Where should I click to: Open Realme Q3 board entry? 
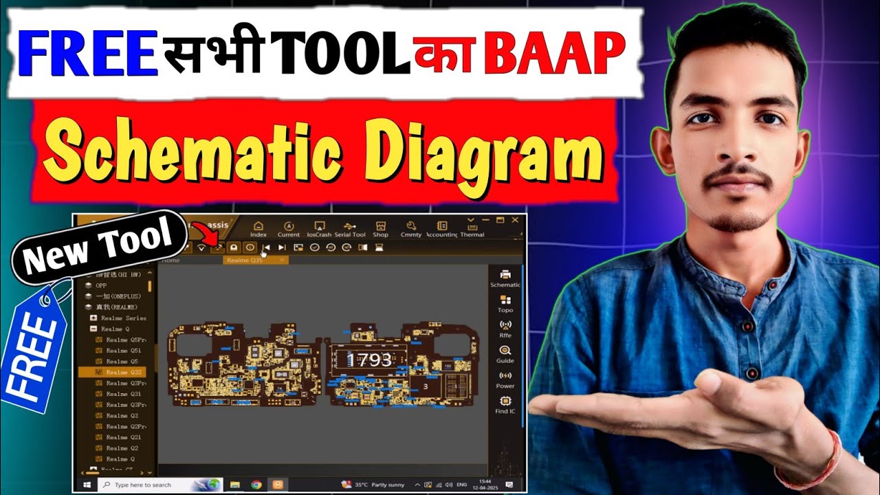pyautogui.click(x=117, y=416)
